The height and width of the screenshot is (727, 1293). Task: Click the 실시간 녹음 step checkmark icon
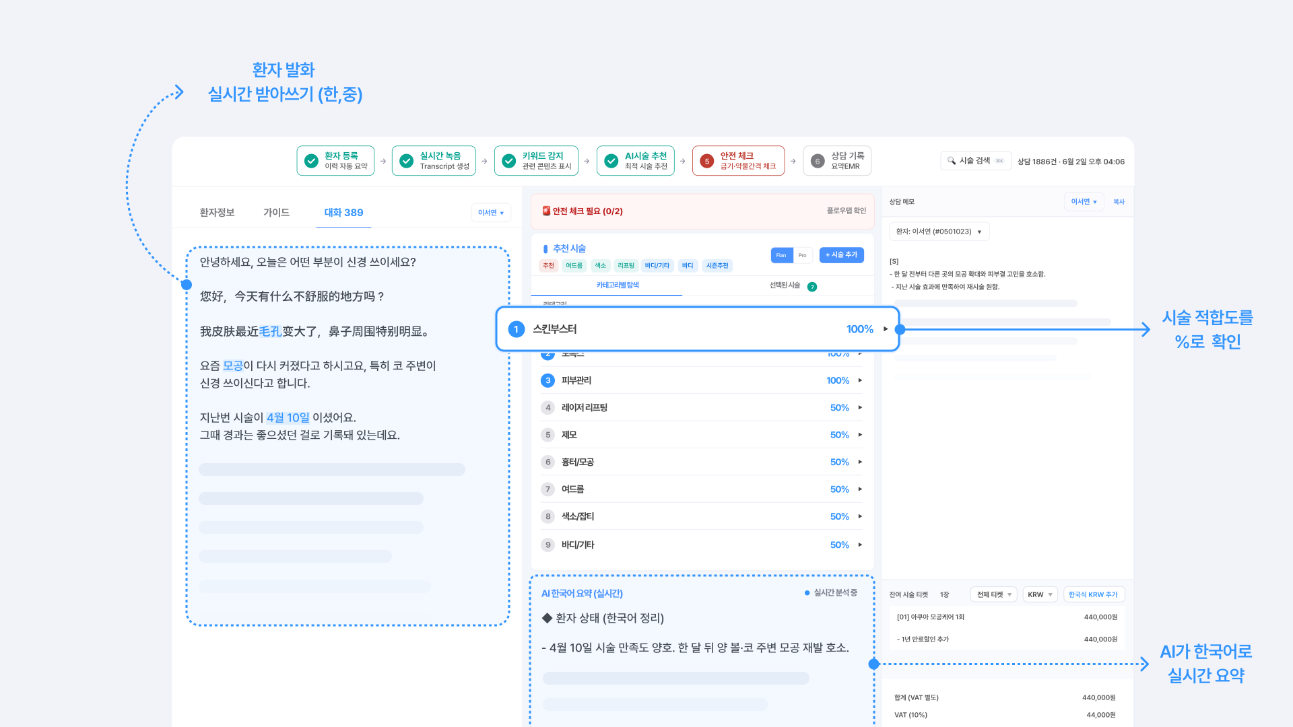point(407,161)
